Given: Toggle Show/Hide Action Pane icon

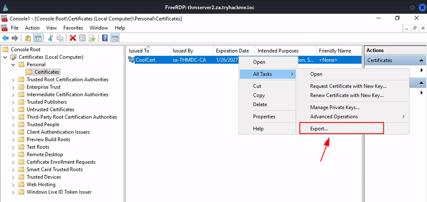Looking at the screenshot, I should tap(115, 38).
